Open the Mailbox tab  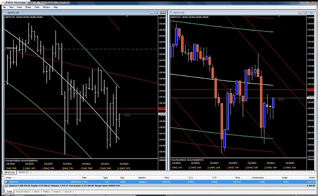pyautogui.click(x=46, y=191)
